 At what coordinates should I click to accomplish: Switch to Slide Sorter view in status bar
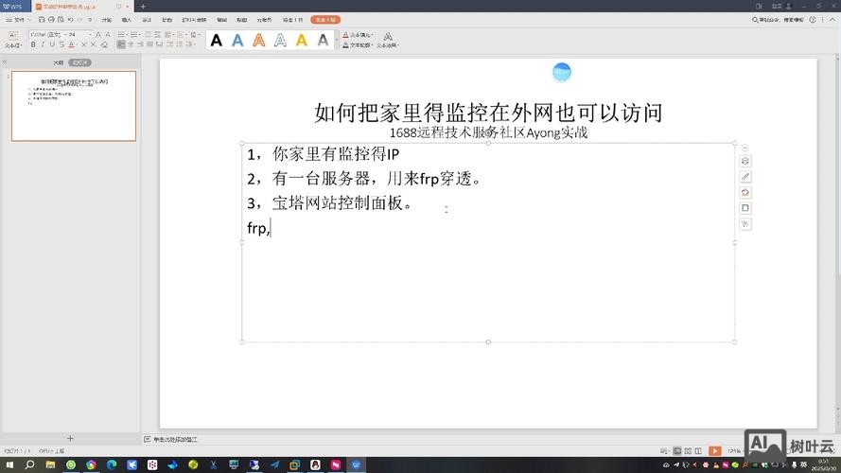(x=688, y=451)
